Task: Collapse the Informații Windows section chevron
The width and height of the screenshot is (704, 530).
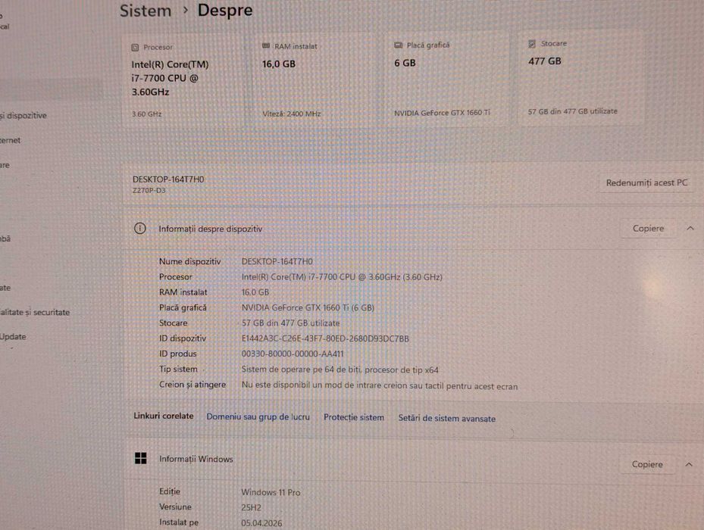Action: pyautogui.click(x=689, y=464)
